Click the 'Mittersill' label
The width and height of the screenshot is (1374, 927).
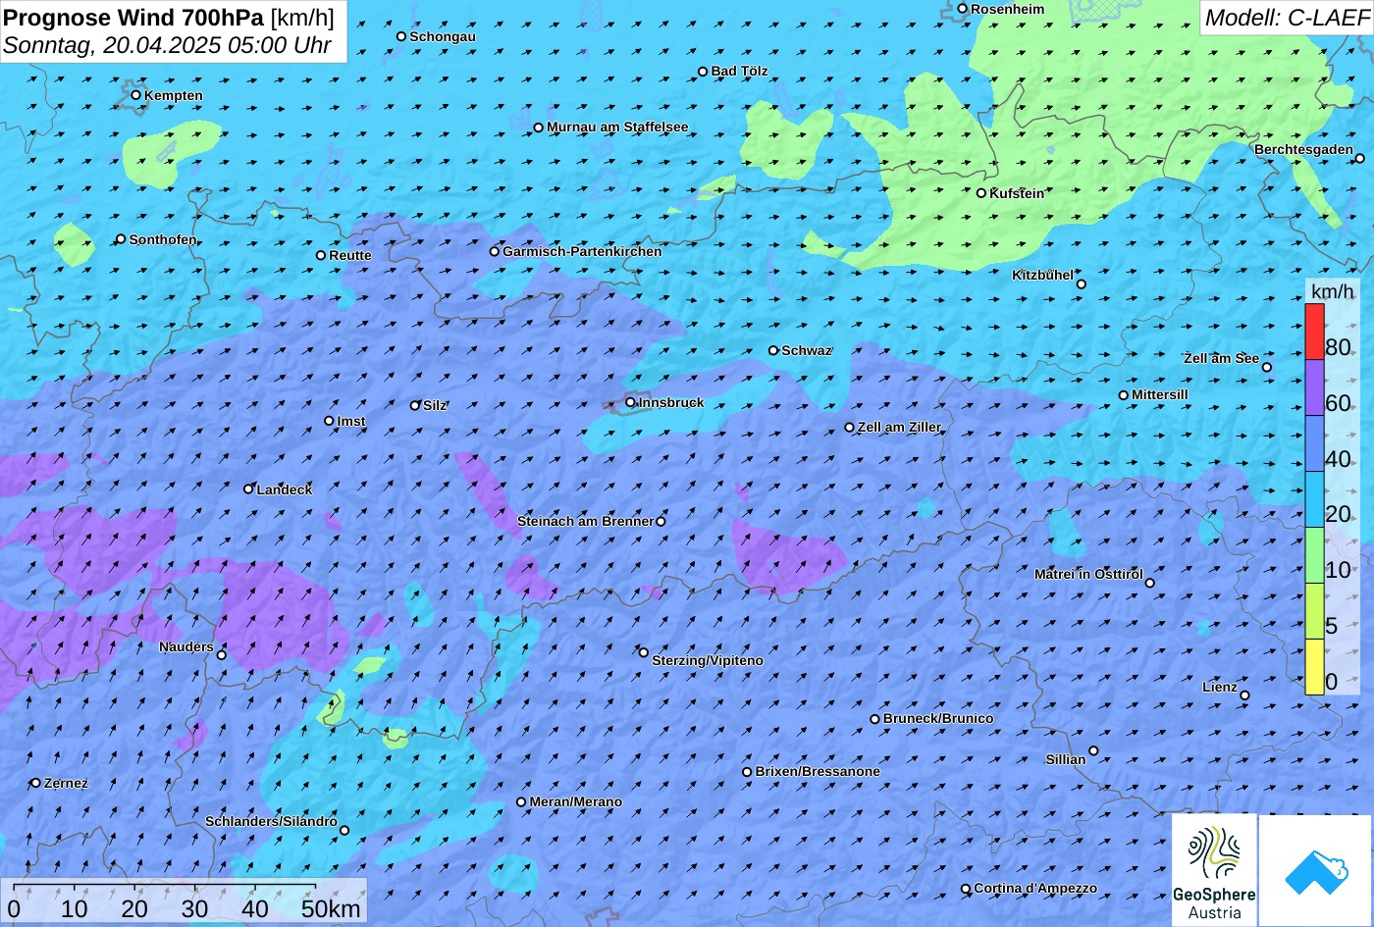(x=1160, y=394)
